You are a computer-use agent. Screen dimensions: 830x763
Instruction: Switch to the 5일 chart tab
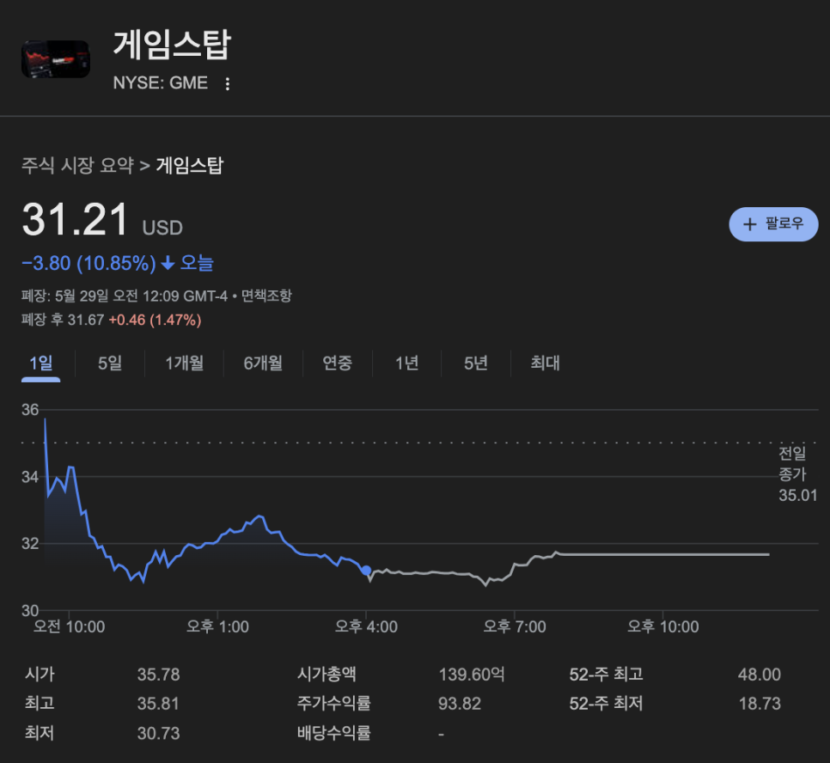[110, 363]
